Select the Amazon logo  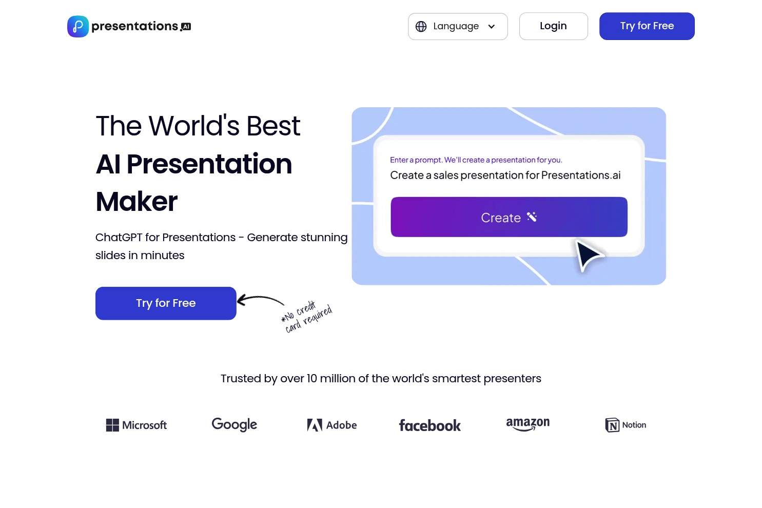[527, 424]
